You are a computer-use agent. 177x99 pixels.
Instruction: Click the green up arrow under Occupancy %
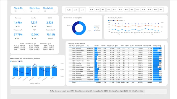(x=15, y=38)
